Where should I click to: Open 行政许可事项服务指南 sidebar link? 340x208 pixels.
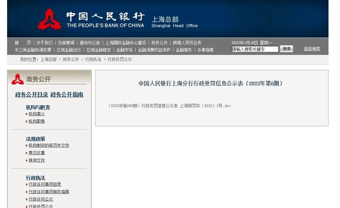(x=49, y=192)
